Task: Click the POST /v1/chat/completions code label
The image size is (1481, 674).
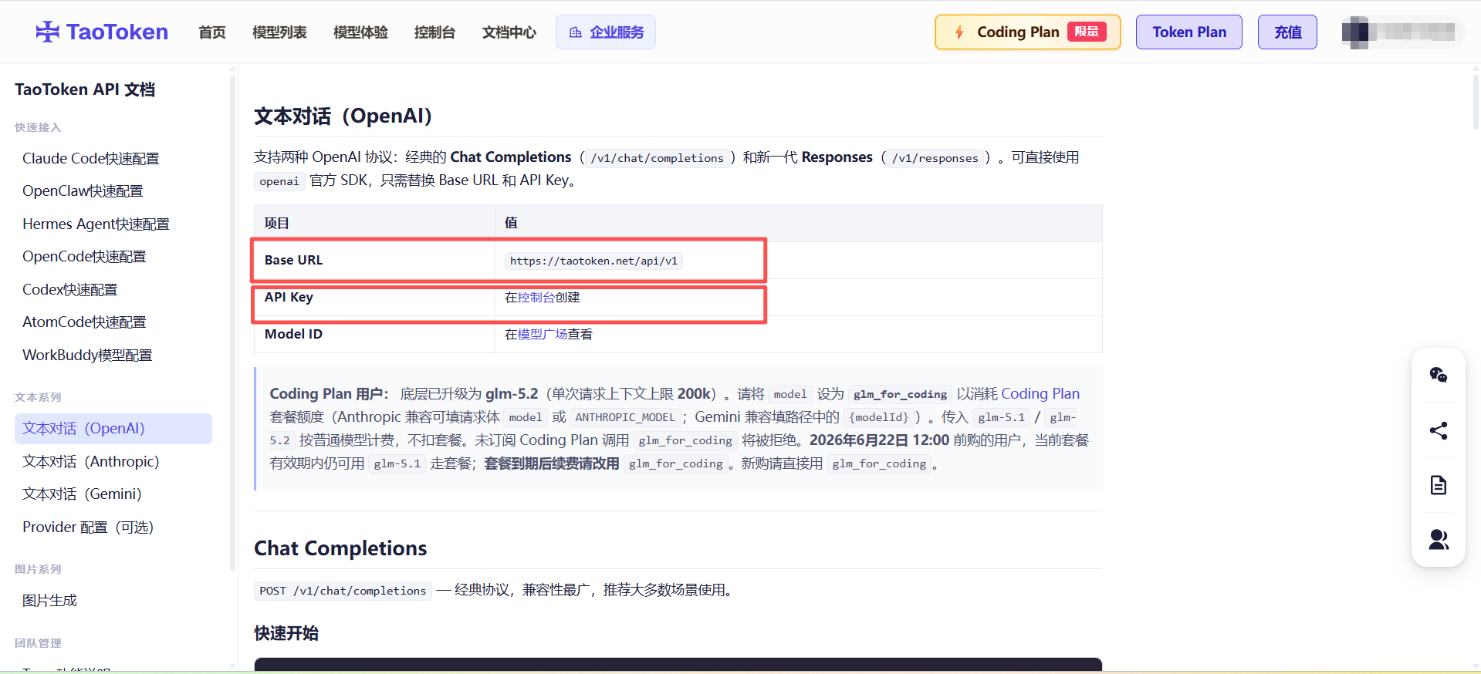Action: pyautogui.click(x=343, y=591)
